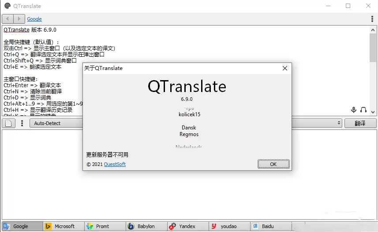Switch to the Yandex translation service tab
The image size is (378, 232).
[x=188, y=226]
